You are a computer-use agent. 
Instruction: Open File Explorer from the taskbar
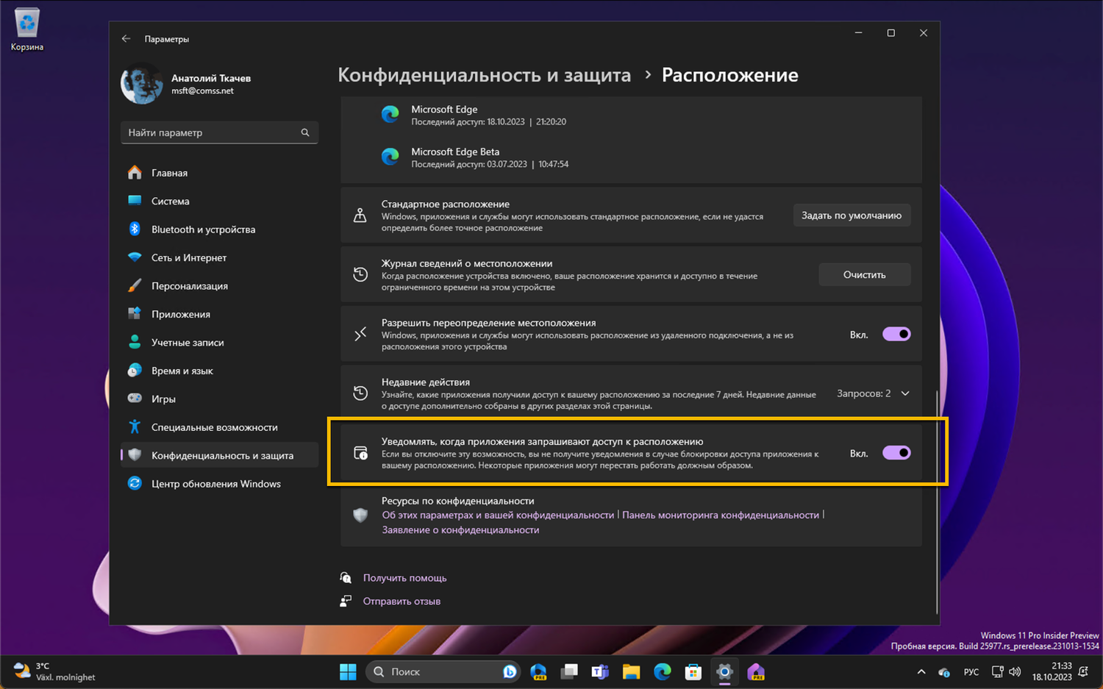(x=631, y=671)
